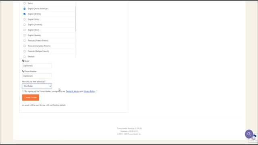Click the language list scrollbar
The image size is (258, 145).
[76, 19]
